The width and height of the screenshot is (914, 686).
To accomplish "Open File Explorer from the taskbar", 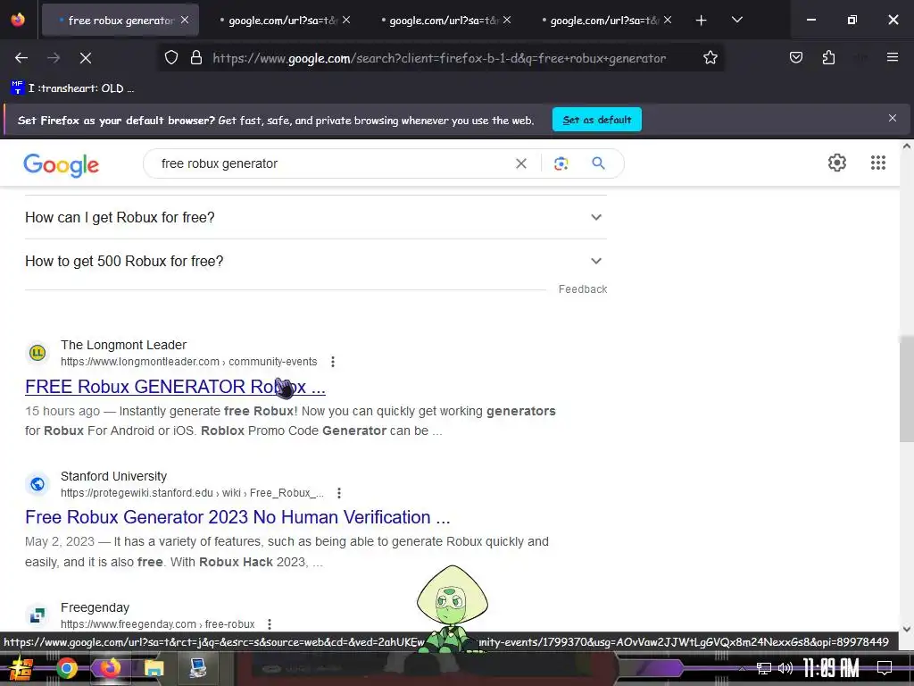I will pos(154,668).
